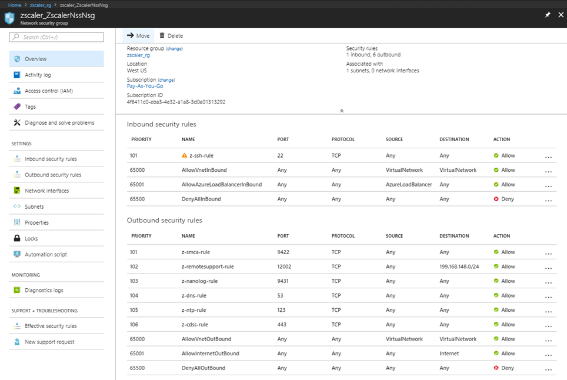
Task: Click the network security group shield icon
Action: pos(9,16)
